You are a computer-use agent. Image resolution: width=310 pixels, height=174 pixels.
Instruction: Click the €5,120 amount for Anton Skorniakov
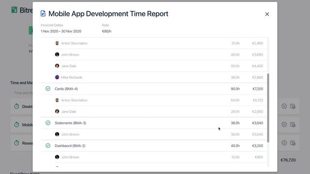click(258, 100)
